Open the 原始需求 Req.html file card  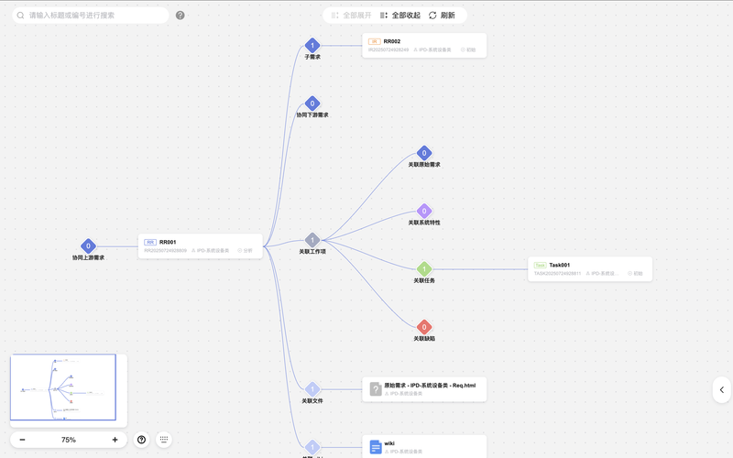[424, 388]
